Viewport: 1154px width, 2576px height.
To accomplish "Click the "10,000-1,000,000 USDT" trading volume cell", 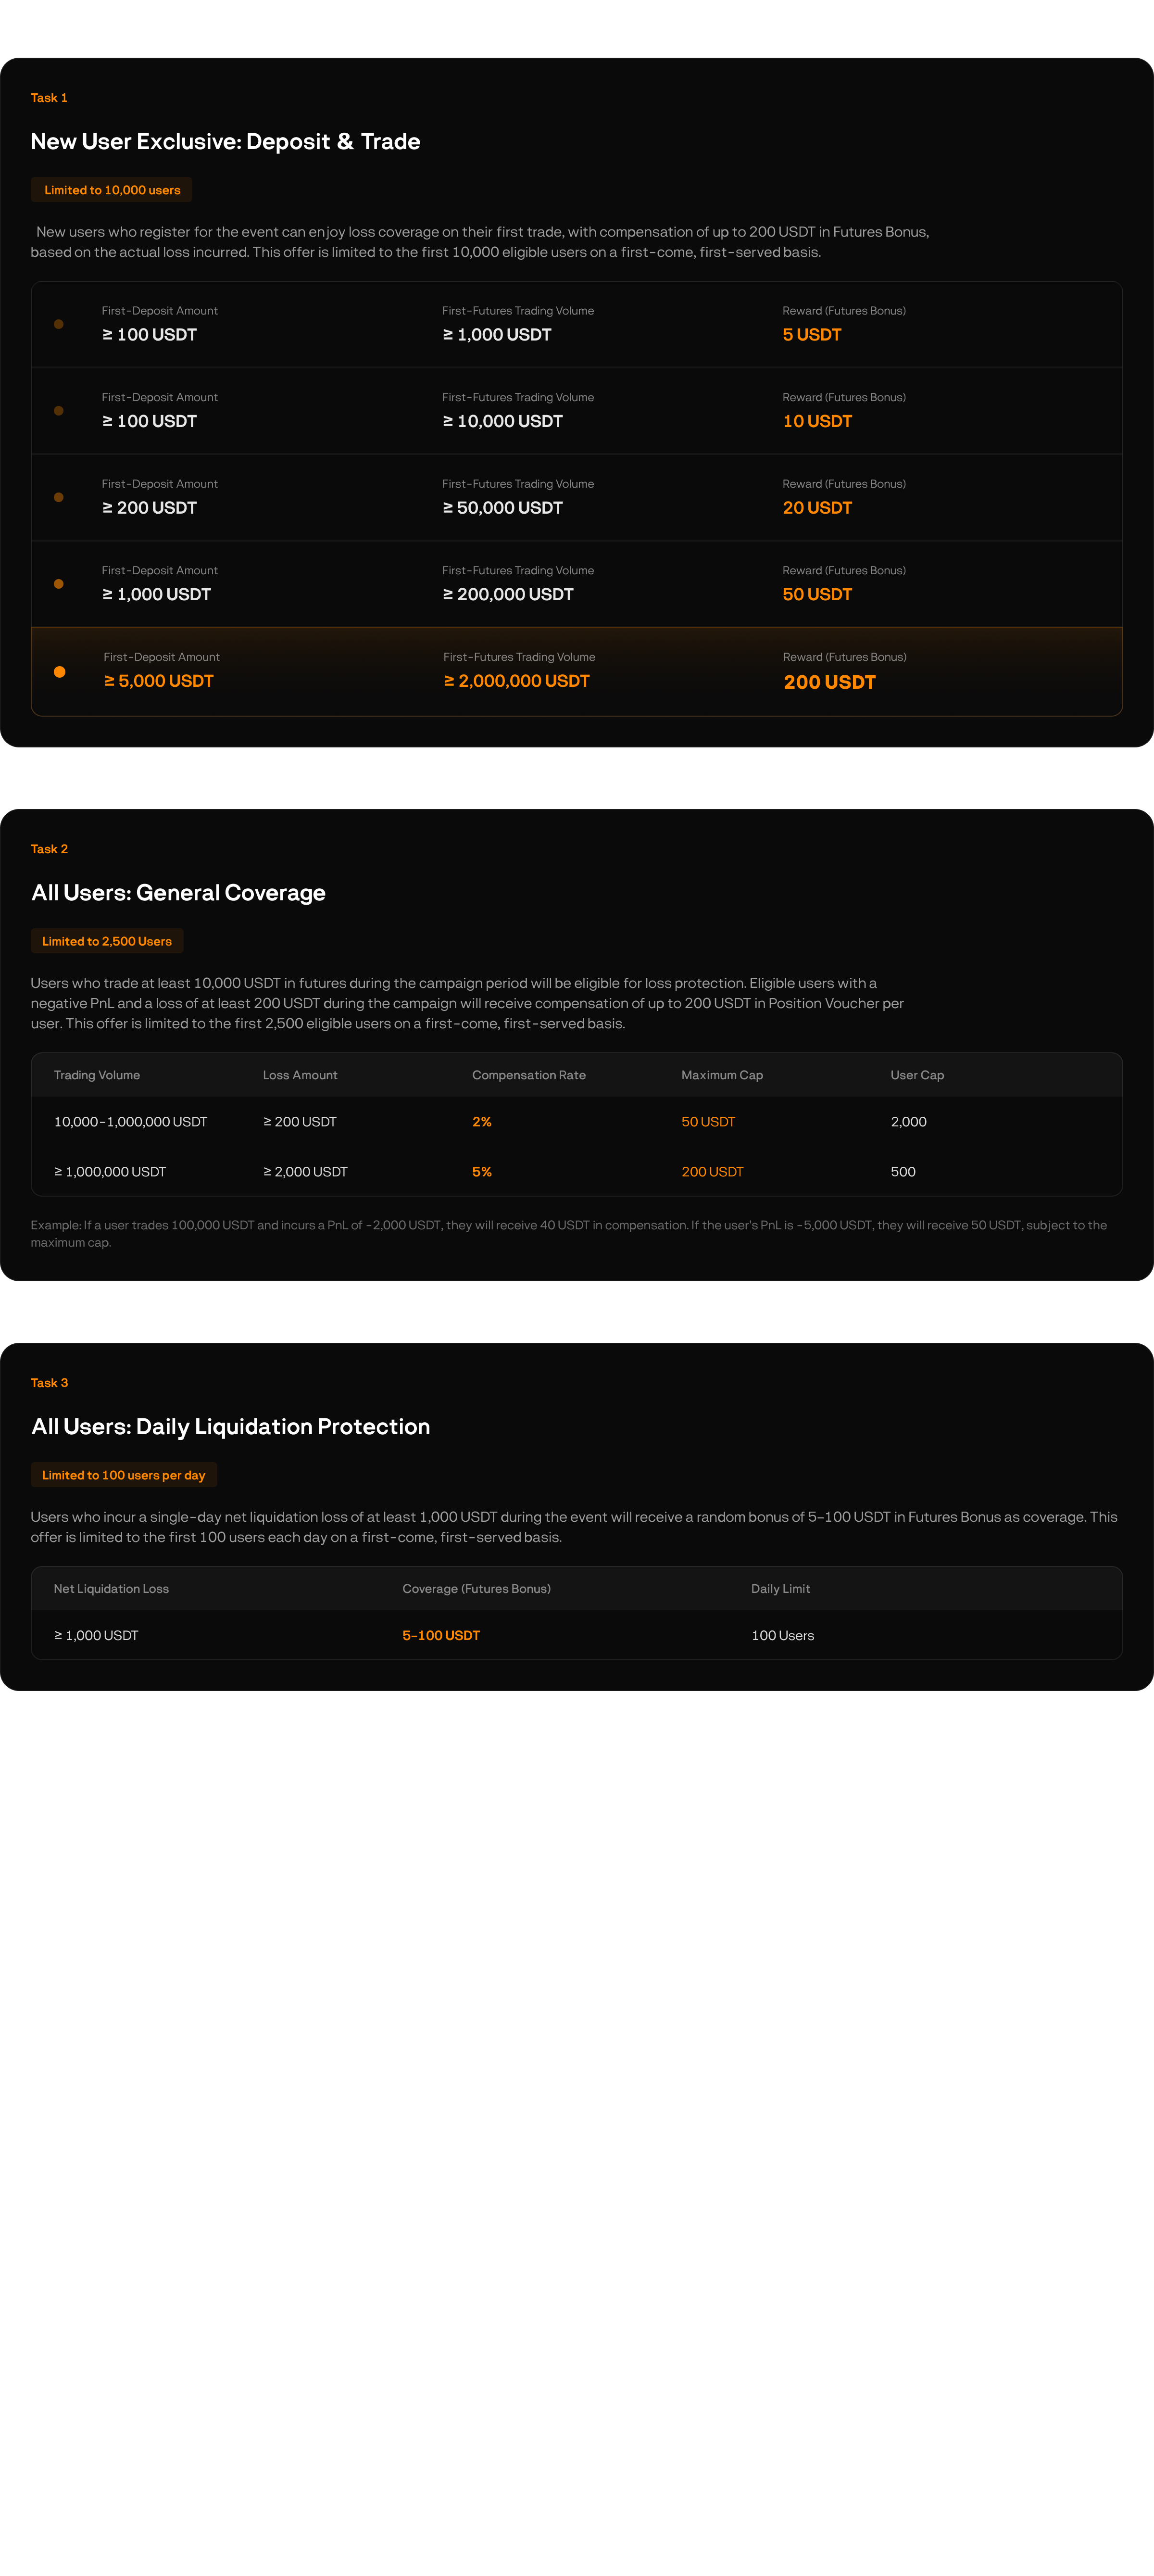I will (131, 1122).
